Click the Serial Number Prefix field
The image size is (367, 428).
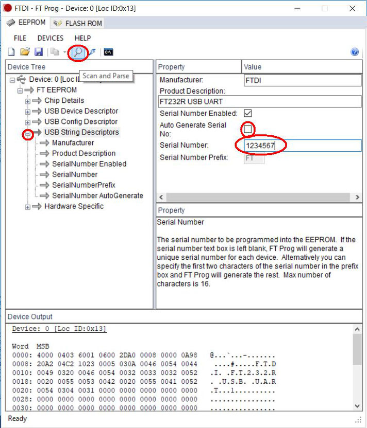254,158
